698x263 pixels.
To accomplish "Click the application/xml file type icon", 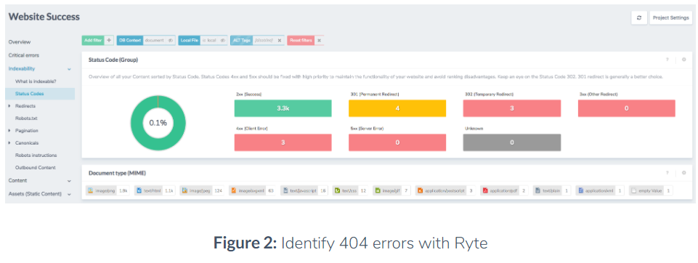I will pyautogui.click(x=580, y=190).
